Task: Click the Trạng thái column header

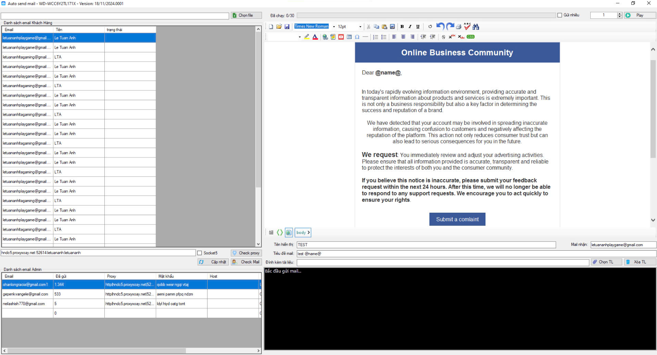Action: 130,30
